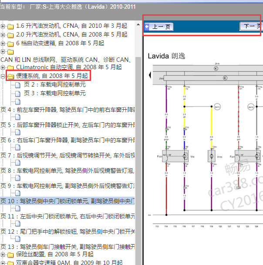
Task: Select 页 10：驾驶员侧中央门锁闭锁单元
Action: (x=67, y=201)
